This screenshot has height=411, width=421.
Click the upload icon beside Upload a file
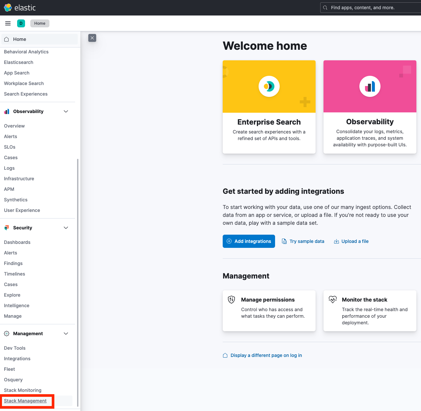[336, 241]
